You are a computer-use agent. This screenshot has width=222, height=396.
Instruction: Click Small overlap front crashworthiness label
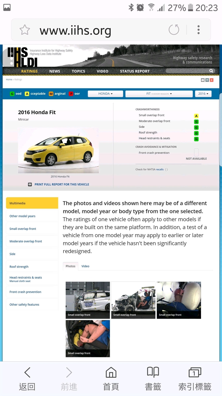pyautogui.click(x=151, y=115)
